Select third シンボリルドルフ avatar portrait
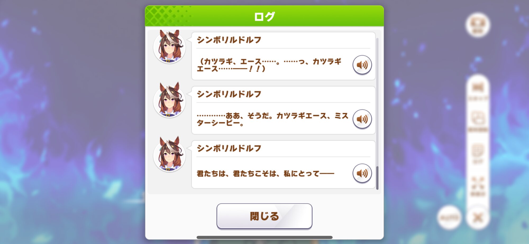Image resolution: width=529 pixels, height=244 pixels. click(169, 155)
